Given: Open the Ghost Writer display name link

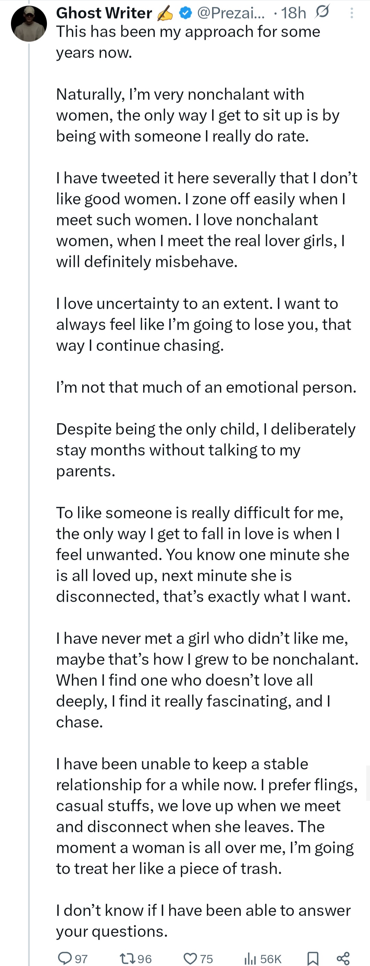Looking at the screenshot, I should tap(104, 13).
